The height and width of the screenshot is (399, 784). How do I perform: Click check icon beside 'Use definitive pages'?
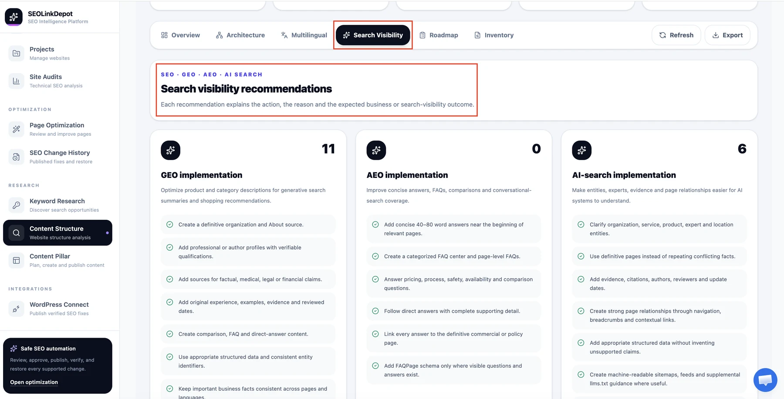tap(581, 256)
